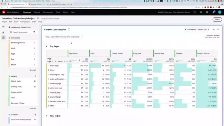Switch to the Workspace tab
224x126 pixels.
[x=27, y=12]
